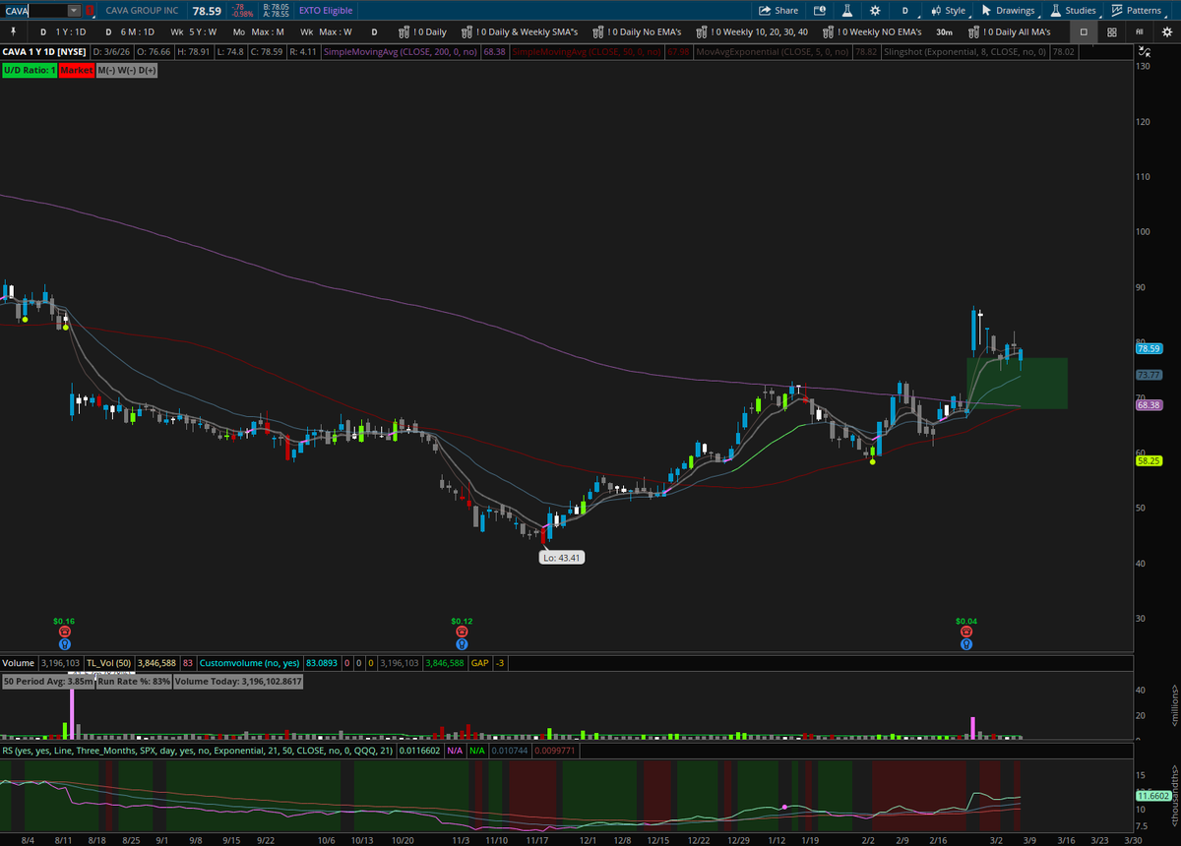Click the 11.6602 RS value tag
This screenshot has width=1181, height=846.
tap(1151, 795)
